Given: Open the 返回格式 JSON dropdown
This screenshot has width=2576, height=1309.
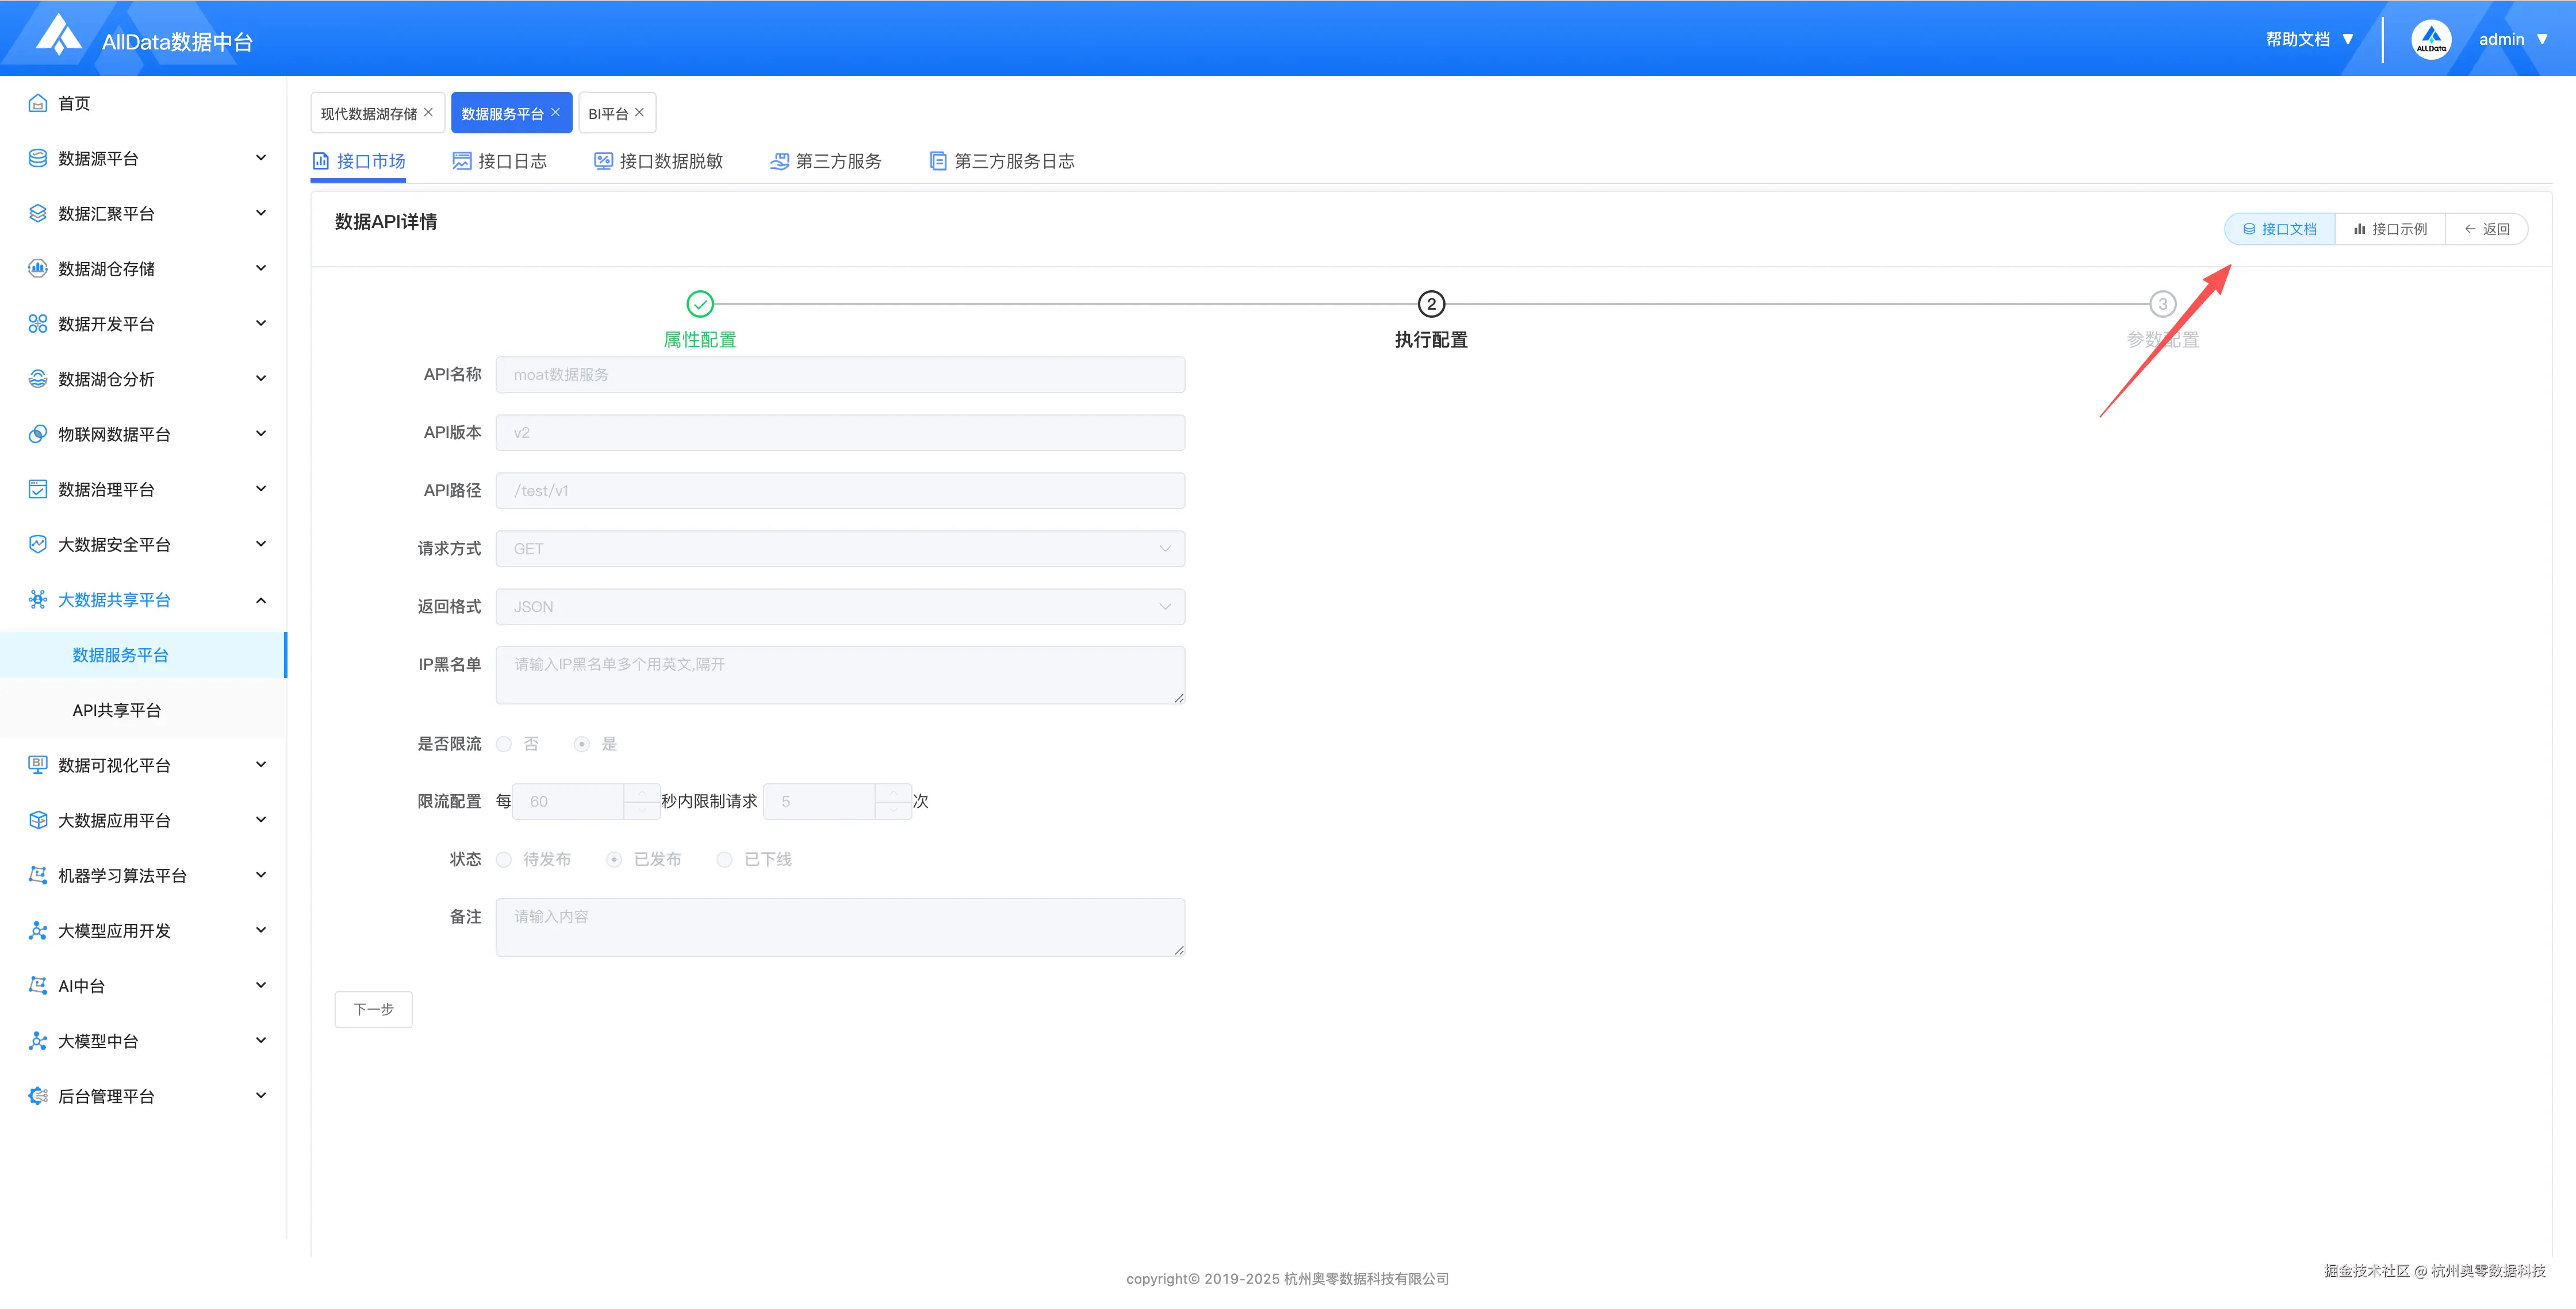Looking at the screenshot, I should coord(840,607).
